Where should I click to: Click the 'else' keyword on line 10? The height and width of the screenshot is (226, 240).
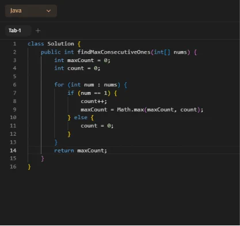(x=81, y=117)
